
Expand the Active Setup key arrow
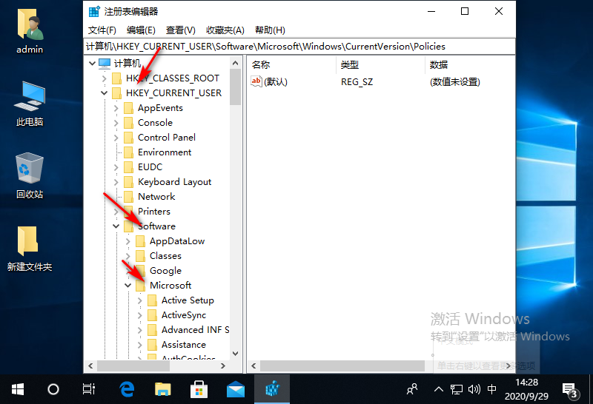click(139, 300)
